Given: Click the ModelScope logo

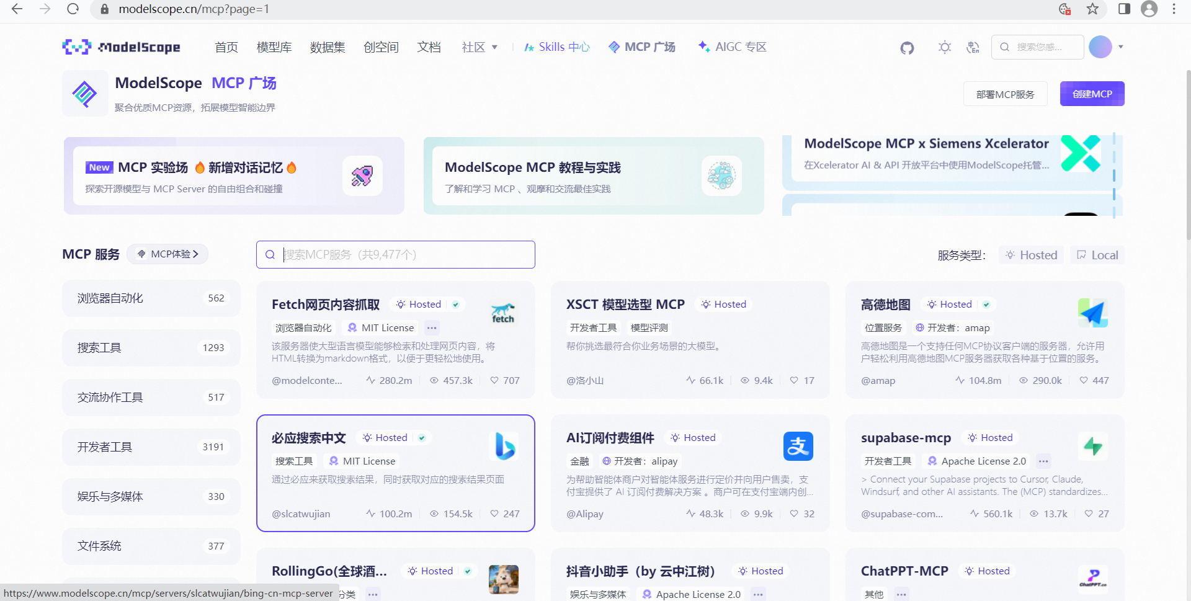Looking at the screenshot, I should (x=122, y=47).
